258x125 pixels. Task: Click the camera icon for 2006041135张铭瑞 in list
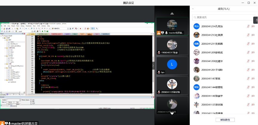click(253, 105)
